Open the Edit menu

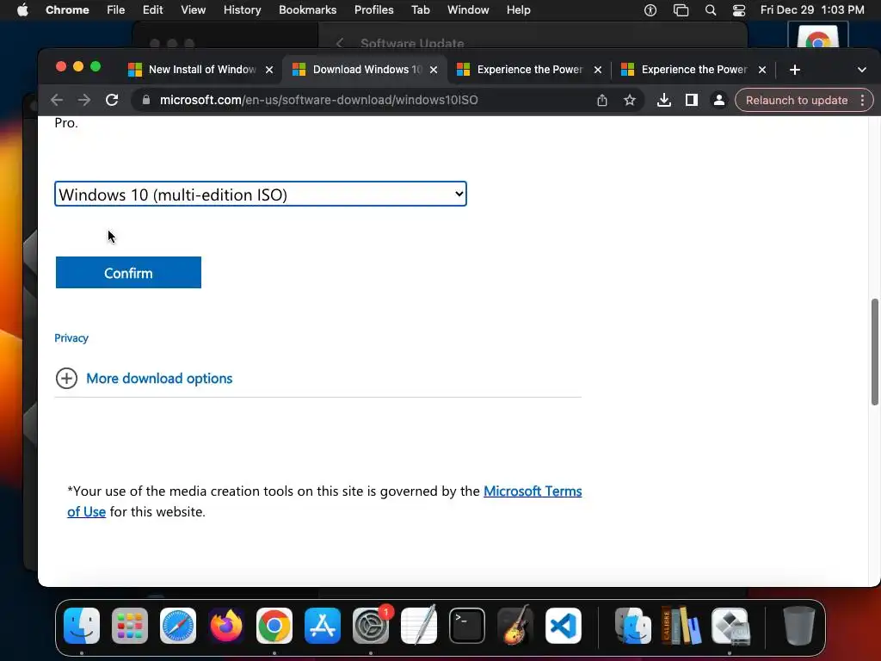click(152, 10)
